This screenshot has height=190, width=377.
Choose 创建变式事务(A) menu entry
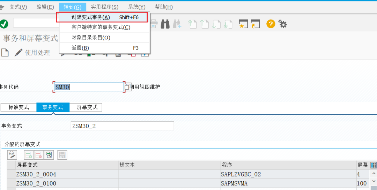(x=105, y=17)
